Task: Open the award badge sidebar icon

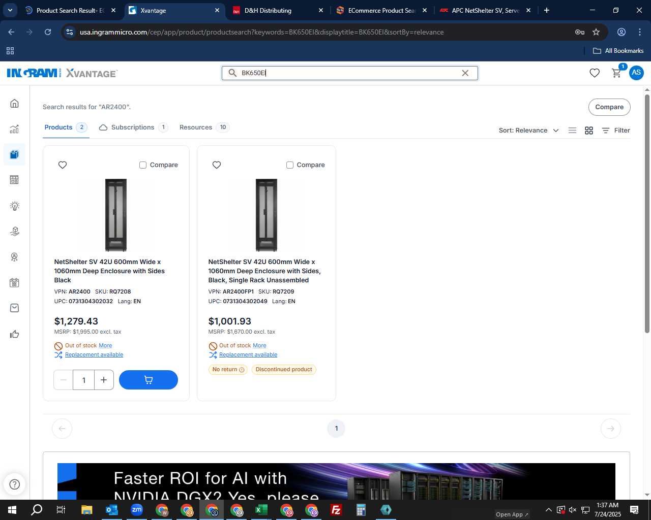Action: (14, 257)
